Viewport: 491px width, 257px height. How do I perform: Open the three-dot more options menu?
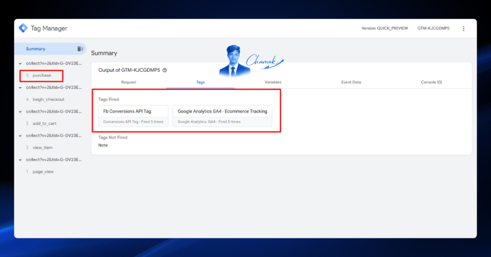pos(464,28)
